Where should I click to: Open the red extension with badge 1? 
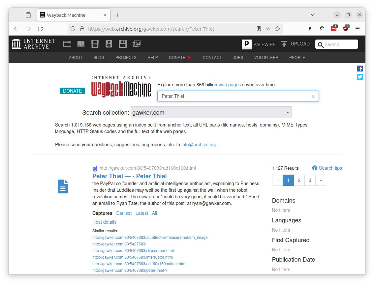click(x=334, y=28)
